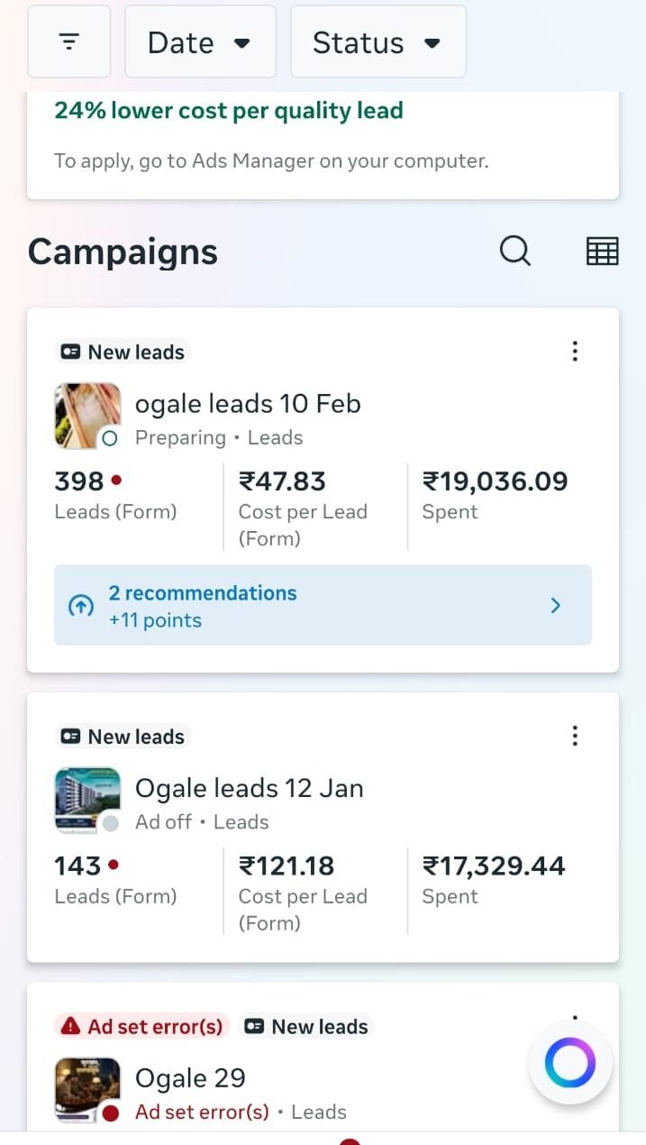Click the recommendations upward arrow icon
The width and height of the screenshot is (646, 1145).
pyautogui.click(x=81, y=606)
